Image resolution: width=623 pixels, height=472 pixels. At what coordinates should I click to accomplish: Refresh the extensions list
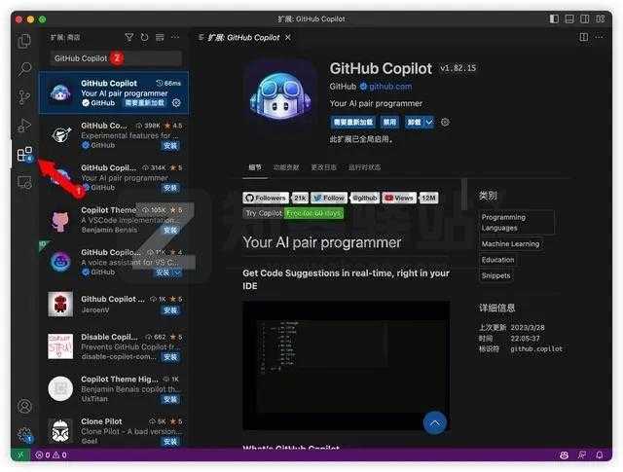coord(144,37)
